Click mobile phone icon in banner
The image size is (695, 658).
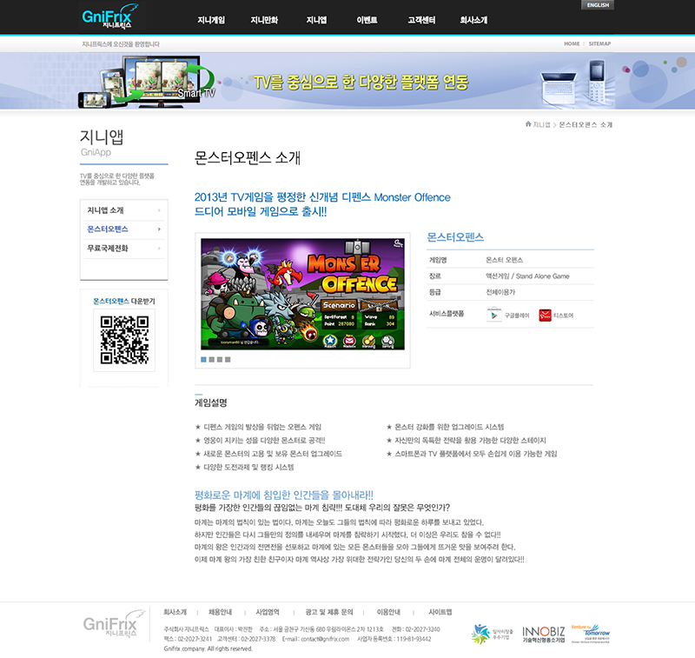click(x=597, y=83)
